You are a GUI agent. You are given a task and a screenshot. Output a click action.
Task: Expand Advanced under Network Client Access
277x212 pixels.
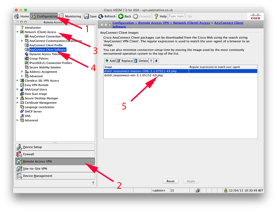[x=22, y=76]
